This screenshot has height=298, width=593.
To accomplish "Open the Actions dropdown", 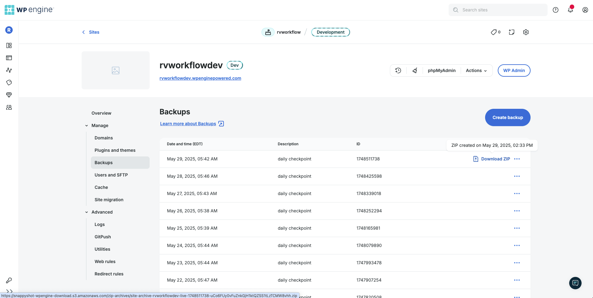I will [x=476, y=70].
